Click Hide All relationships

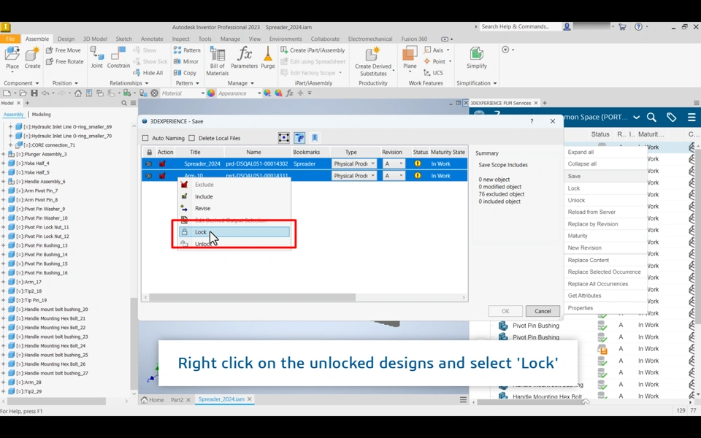coord(148,72)
